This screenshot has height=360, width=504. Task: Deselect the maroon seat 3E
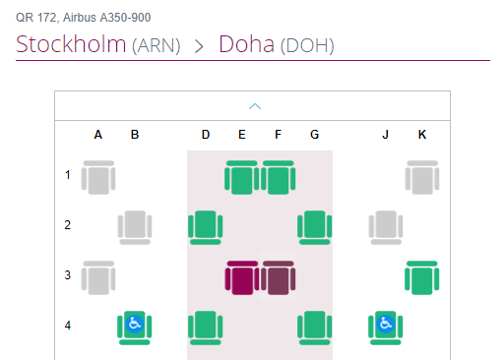[x=242, y=277]
